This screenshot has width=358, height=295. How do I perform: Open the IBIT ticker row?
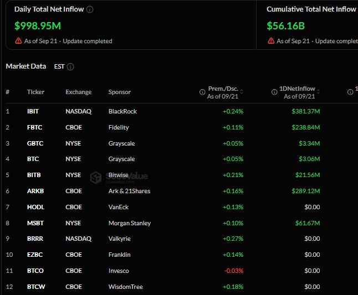[x=33, y=111]
